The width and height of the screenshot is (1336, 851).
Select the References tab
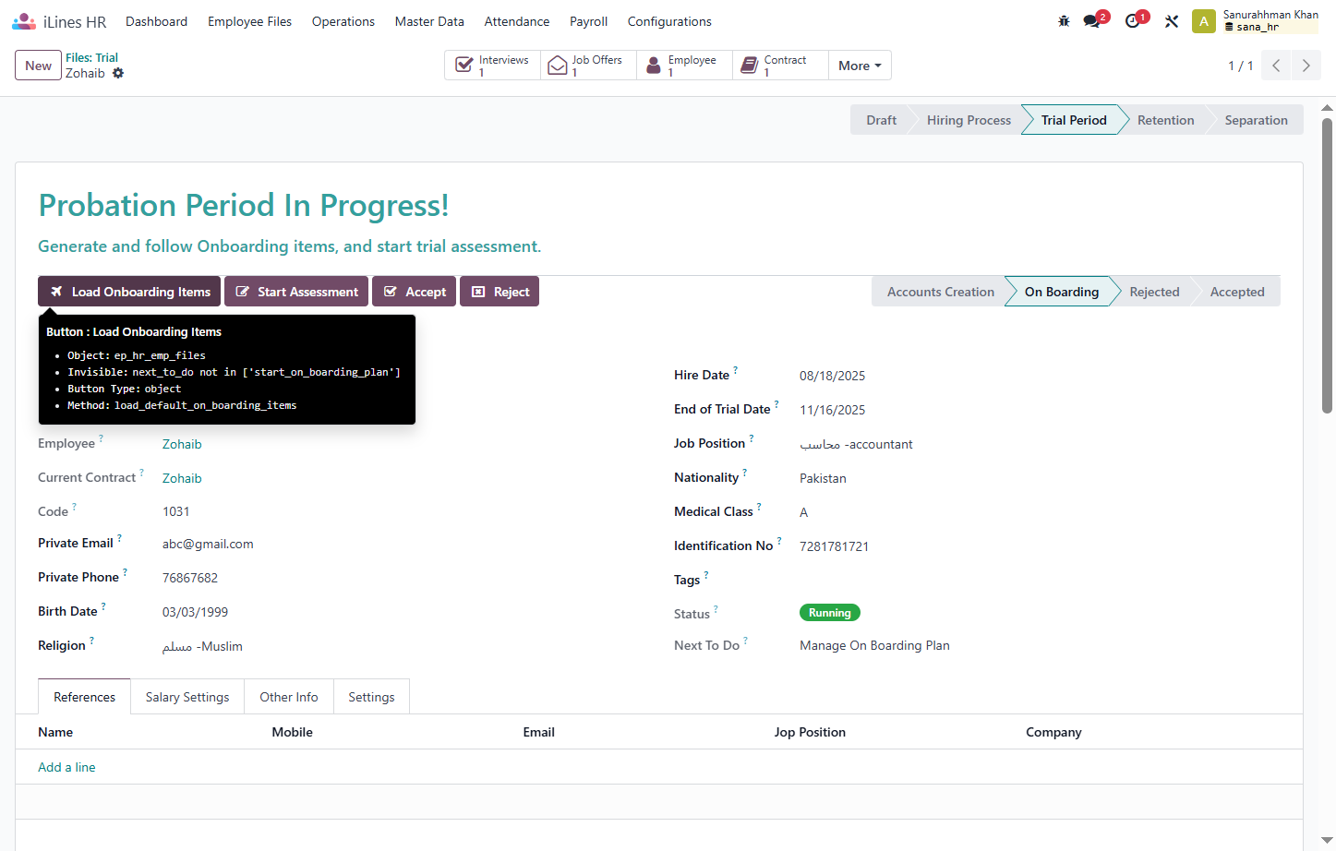(x=85, y=697)
